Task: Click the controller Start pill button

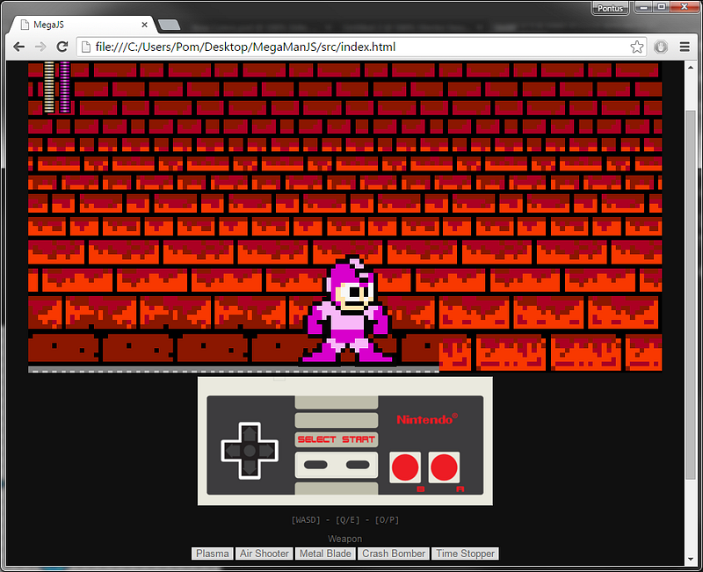Action: (x=358, y=465)
